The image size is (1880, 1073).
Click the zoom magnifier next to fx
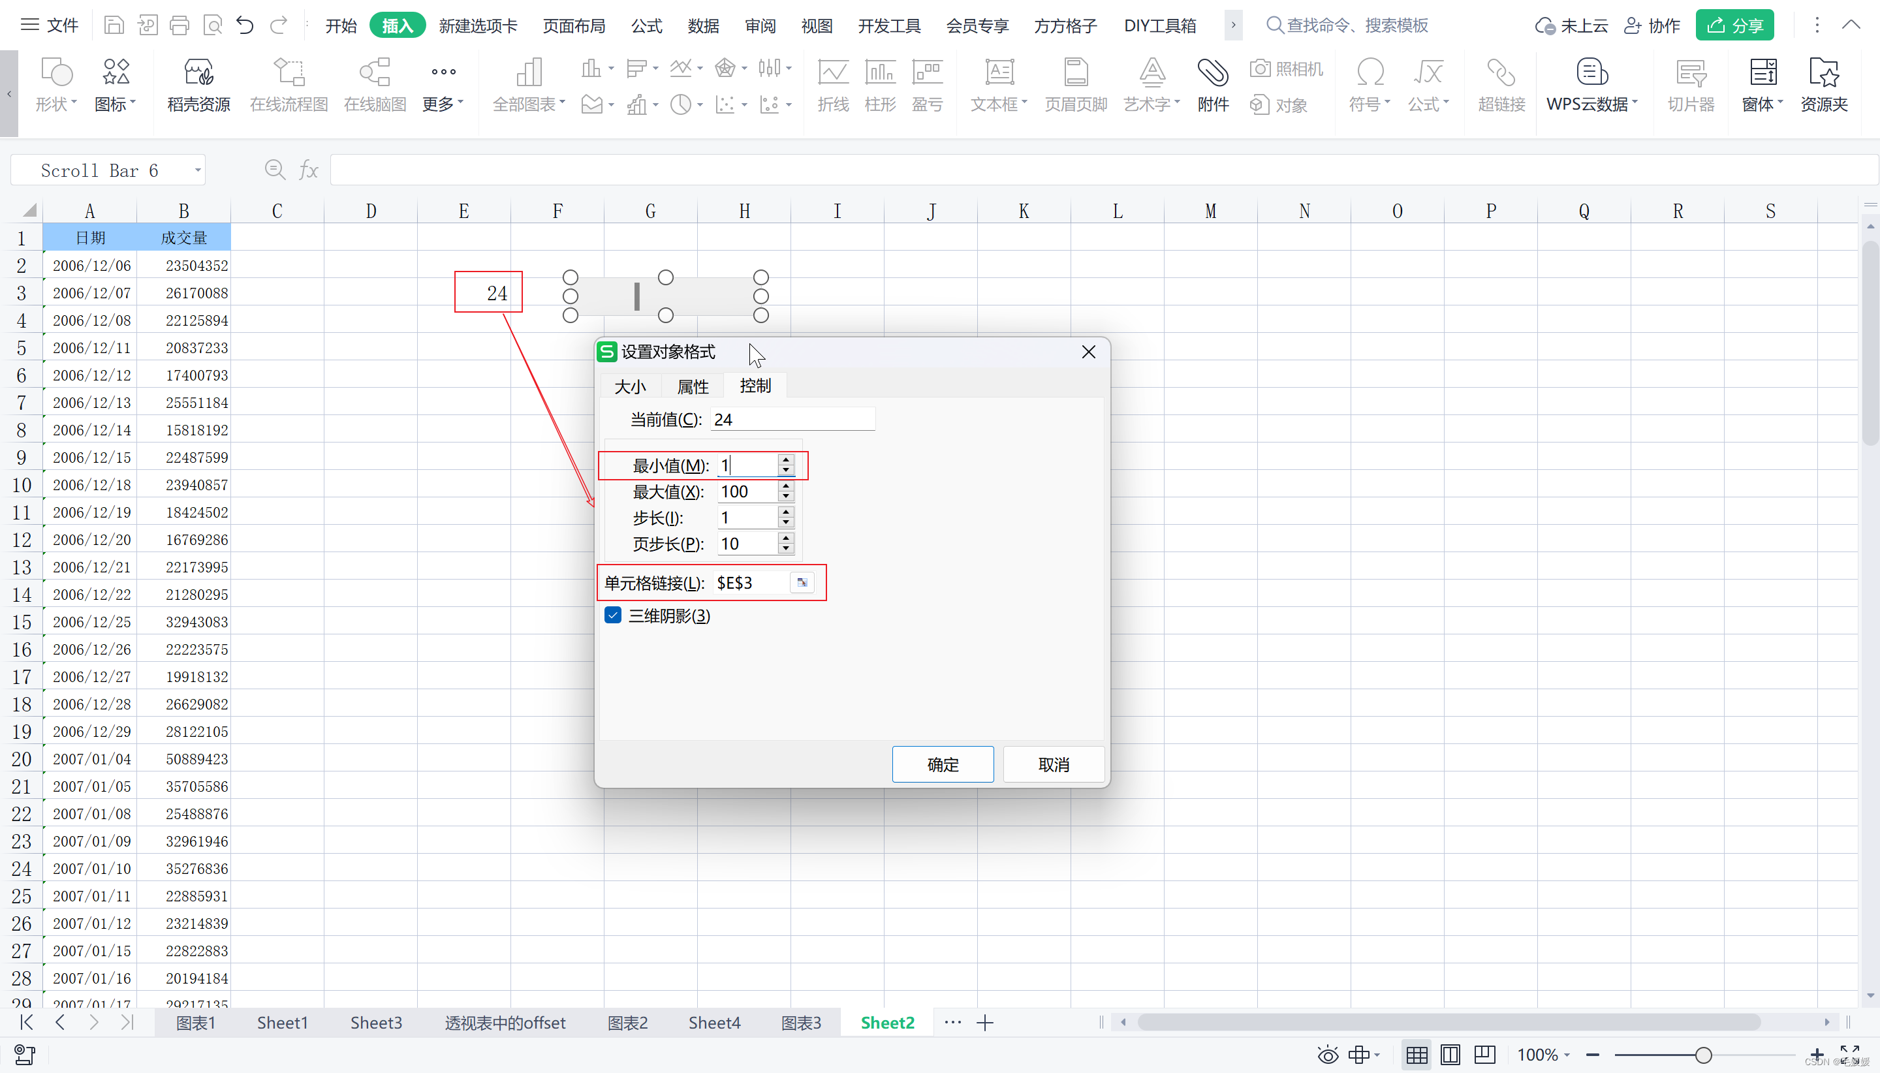pos(275,170)
